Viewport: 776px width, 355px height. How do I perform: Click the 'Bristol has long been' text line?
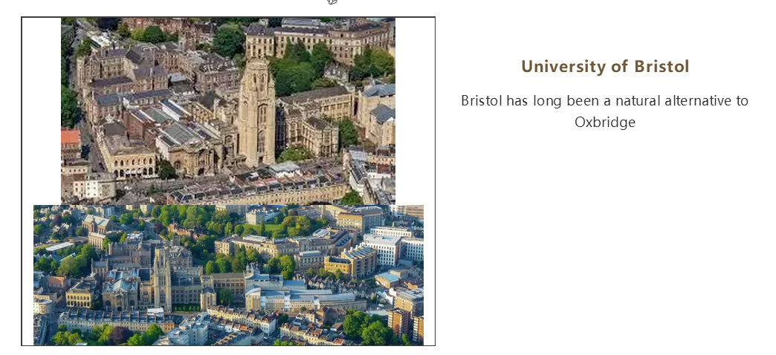(605, 100)
